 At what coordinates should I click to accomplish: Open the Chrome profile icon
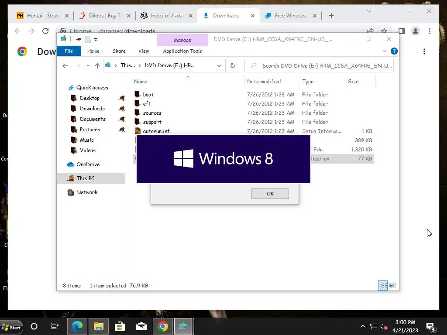click(416, 31)
